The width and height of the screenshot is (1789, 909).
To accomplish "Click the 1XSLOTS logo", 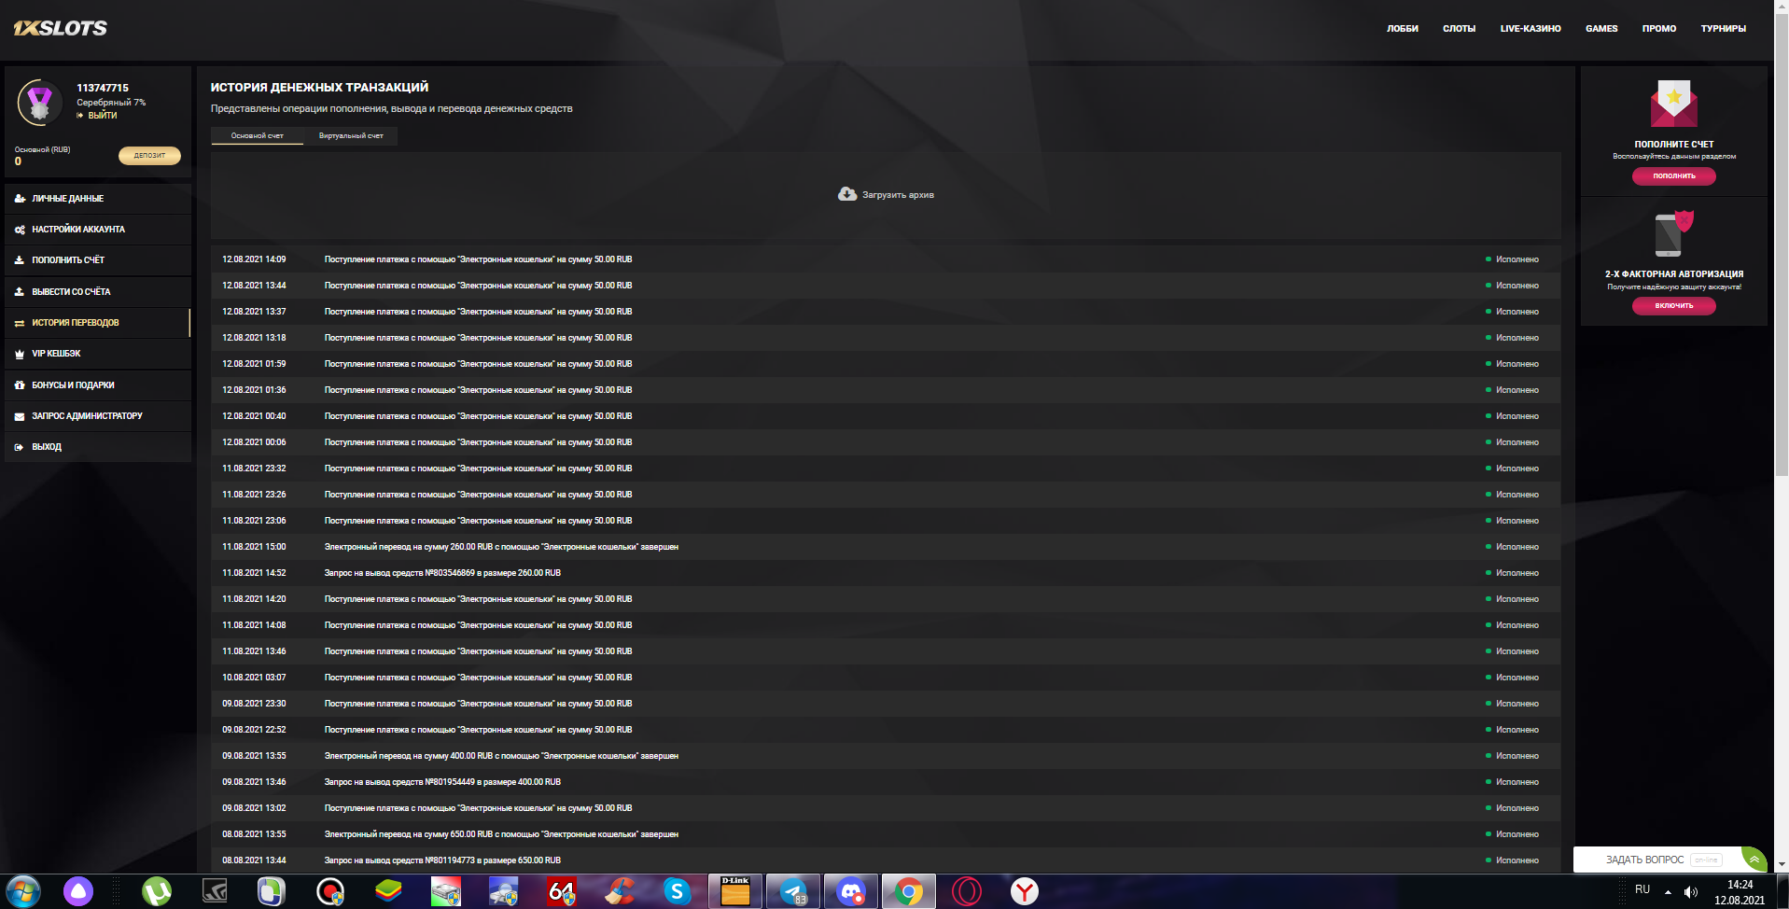I will point(61,28).
